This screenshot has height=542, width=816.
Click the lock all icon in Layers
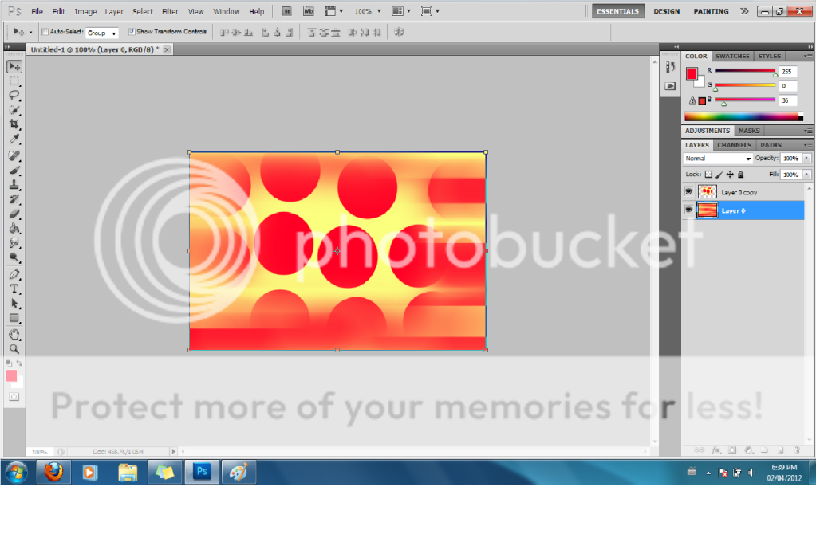741,175
